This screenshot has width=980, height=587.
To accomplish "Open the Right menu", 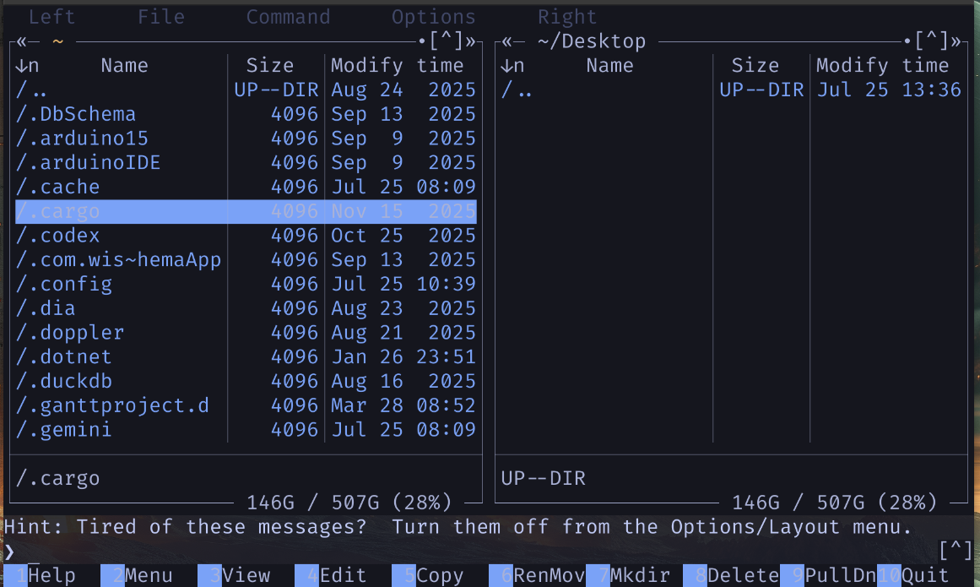I will 567,17.
